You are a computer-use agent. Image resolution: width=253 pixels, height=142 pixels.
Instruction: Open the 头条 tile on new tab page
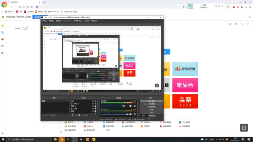pos(185,101)
